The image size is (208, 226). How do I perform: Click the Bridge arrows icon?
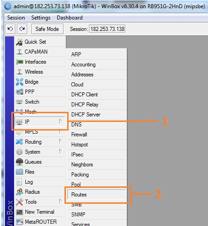[20, 82]
